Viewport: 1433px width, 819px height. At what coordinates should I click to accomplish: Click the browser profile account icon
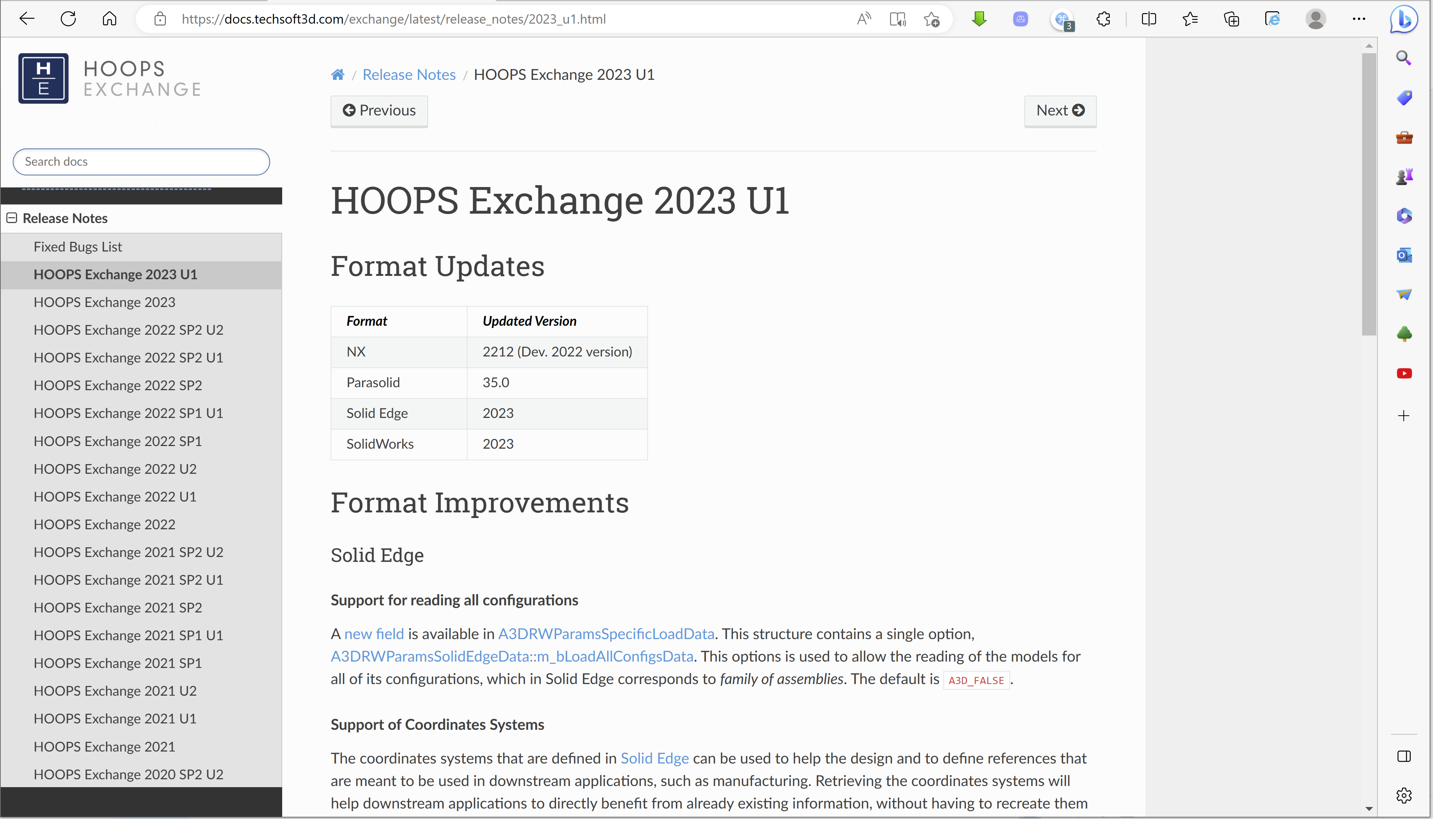(1315, 19)
